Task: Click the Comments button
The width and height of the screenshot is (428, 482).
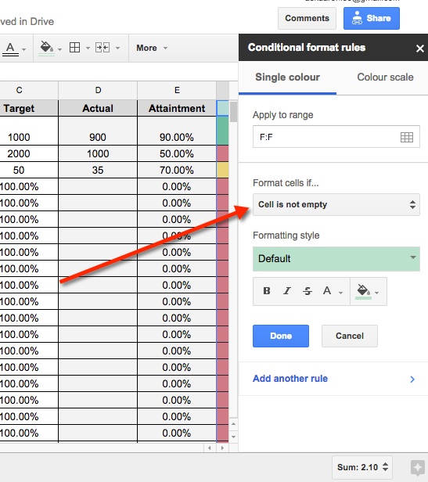Action: click(307, 19)
